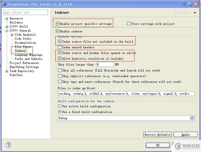Toggle Index source and header files opened in editor

coord(60,53)
